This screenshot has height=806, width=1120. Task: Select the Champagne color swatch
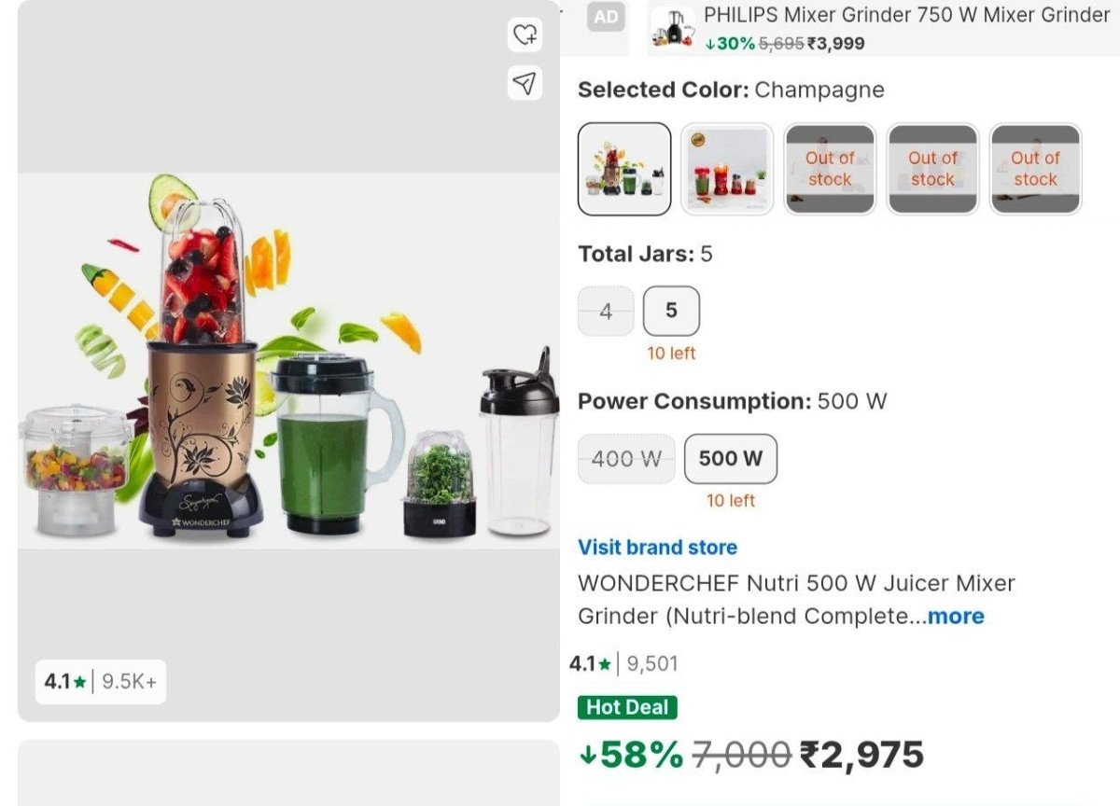[624, 169]
